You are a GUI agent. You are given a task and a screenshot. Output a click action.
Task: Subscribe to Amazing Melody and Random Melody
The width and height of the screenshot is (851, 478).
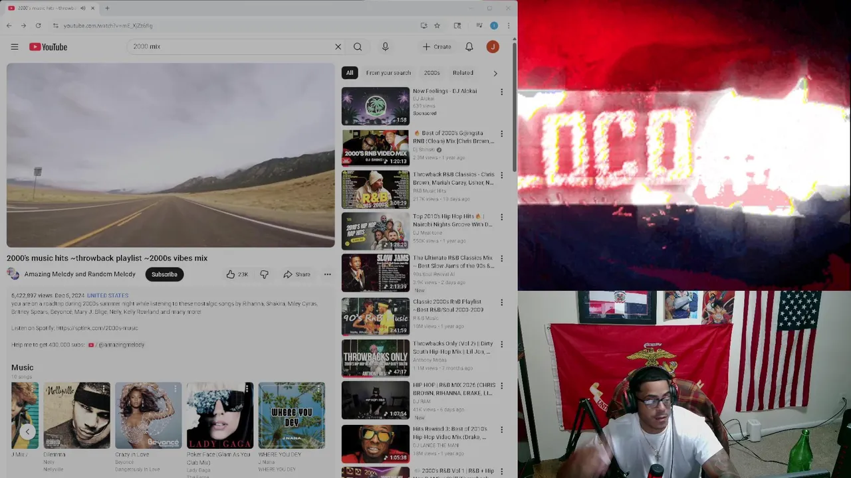pyautogui.click(x=164, y=274)
